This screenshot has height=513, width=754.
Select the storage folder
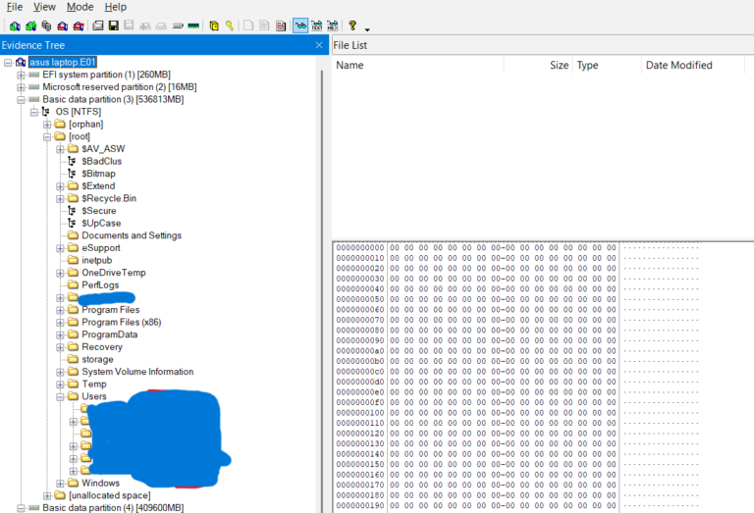[97, 359]
